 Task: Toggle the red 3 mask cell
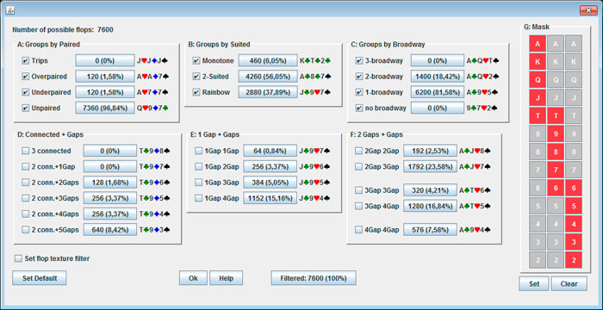(x=574, y=242)
